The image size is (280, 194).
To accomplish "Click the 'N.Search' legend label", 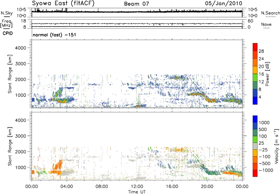I will [270, 13].
